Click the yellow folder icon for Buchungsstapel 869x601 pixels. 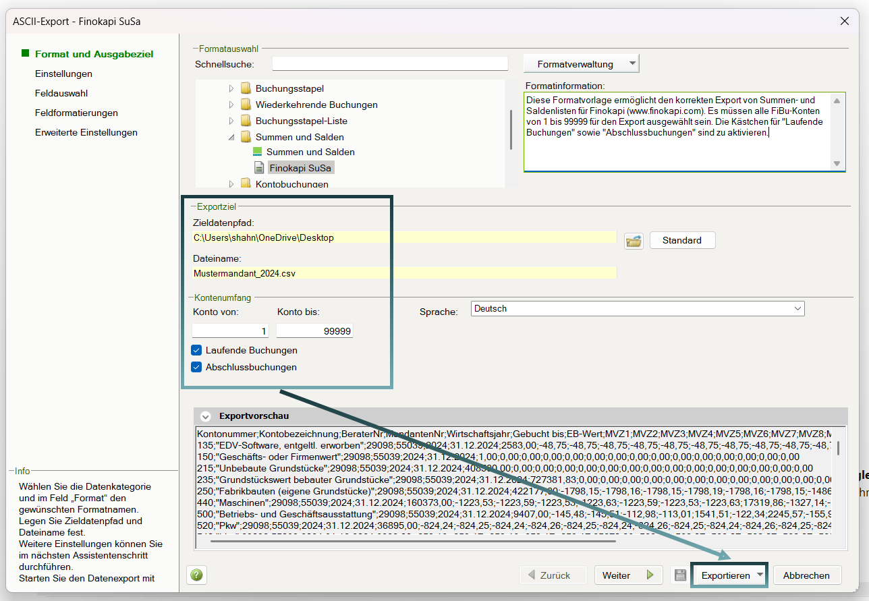tap(246, 87)
